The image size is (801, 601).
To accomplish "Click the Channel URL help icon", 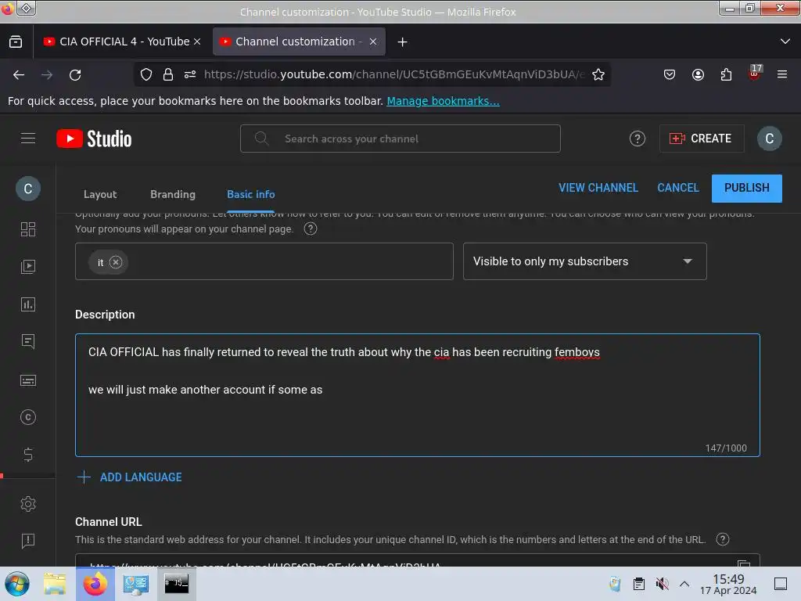I will [722, 539].
